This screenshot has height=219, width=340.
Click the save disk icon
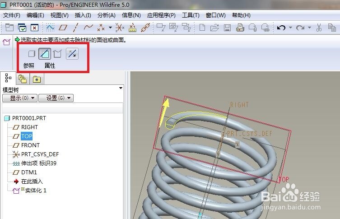(227, 28)
